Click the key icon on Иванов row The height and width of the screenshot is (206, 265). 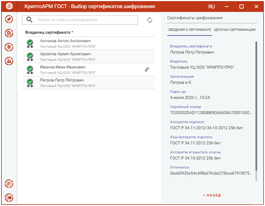tap(147, 69)
